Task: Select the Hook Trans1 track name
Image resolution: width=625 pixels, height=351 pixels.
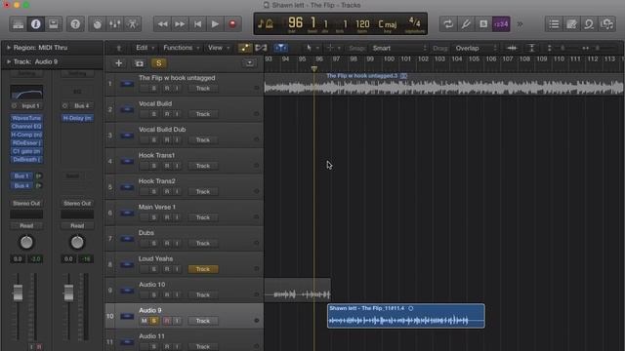Action: (x=156, y=155)
